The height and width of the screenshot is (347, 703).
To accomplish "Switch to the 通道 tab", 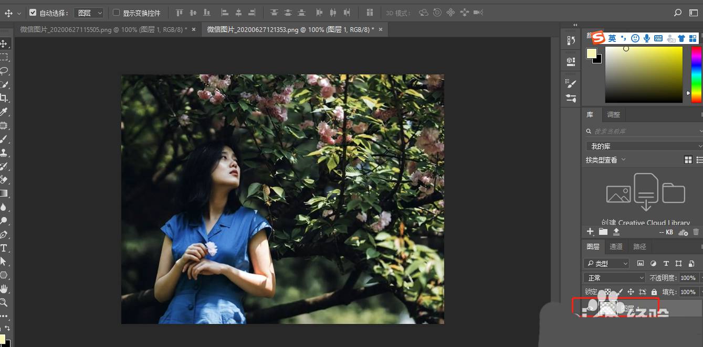I will pyautogui.click(x=616, y=246).
